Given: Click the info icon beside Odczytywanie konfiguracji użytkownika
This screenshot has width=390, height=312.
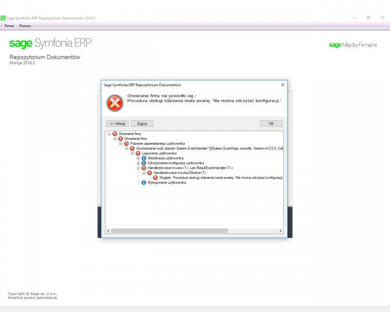Looking at the screenshot, I should tap(144, 163).
